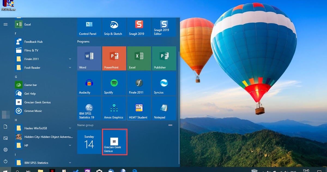The image size is (327, 172).
Task: Open the Sunday 14 Calendar tile
Action: (89, 142)
